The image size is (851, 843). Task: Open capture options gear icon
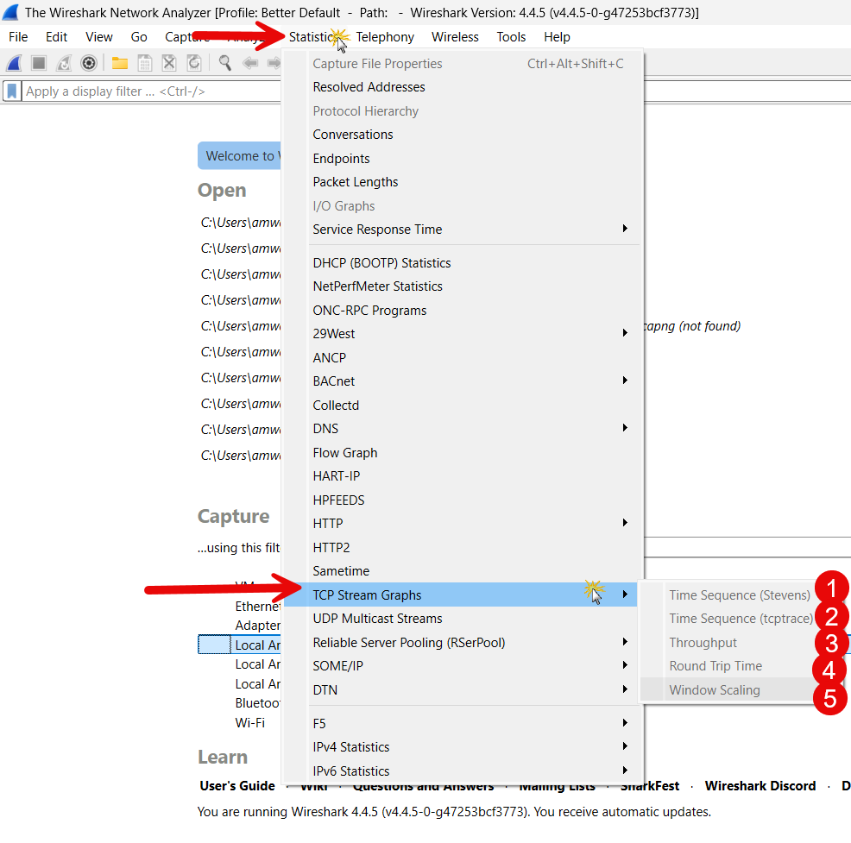tap(88, 63)
